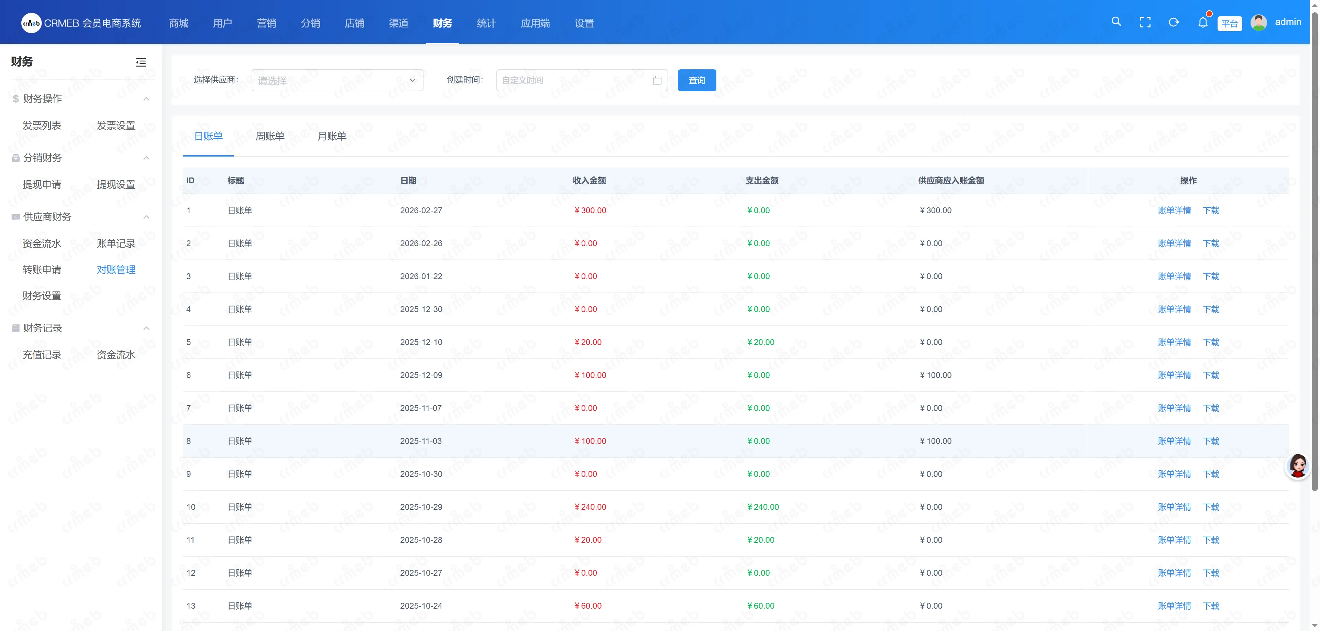The image size is (1320, 631).
Task: Click the admin user avatar
Action: [x=1258, y=23]
